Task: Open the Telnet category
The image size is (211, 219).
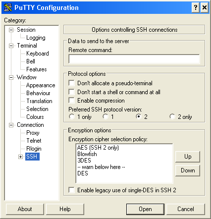Action: tap(34, 141)
